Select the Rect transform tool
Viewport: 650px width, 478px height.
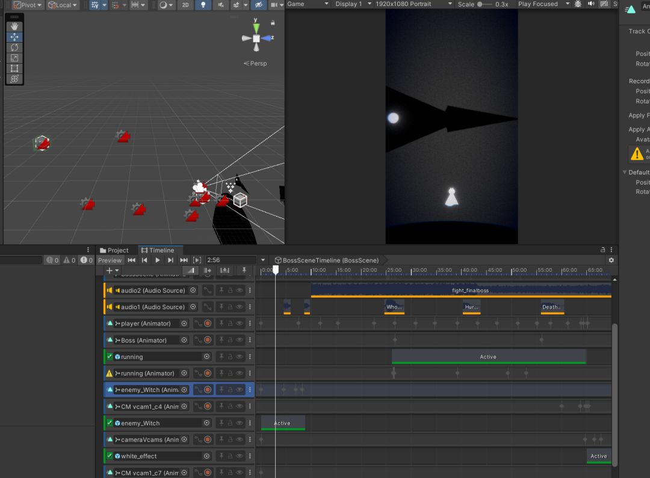click(x=15, y=69)
